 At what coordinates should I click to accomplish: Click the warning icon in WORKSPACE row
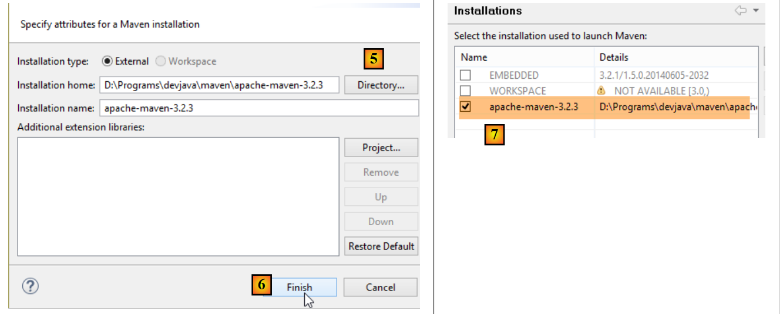pyautogui.click(x=601, y=91)
